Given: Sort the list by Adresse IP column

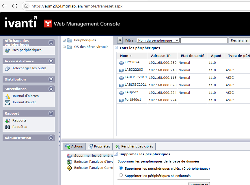Looking at the screenshot, I should coord(161,56).
